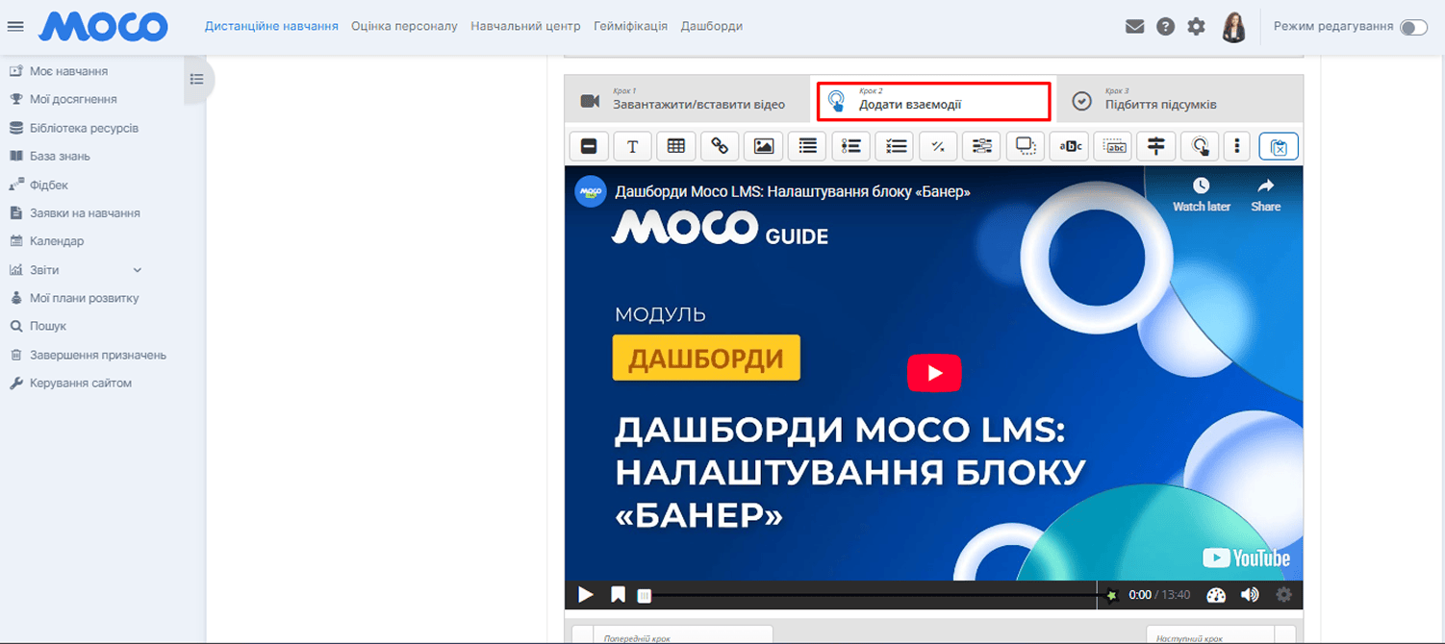
Task: Click the paste from clipboard icon
Action: click(x=1279, y=146)
